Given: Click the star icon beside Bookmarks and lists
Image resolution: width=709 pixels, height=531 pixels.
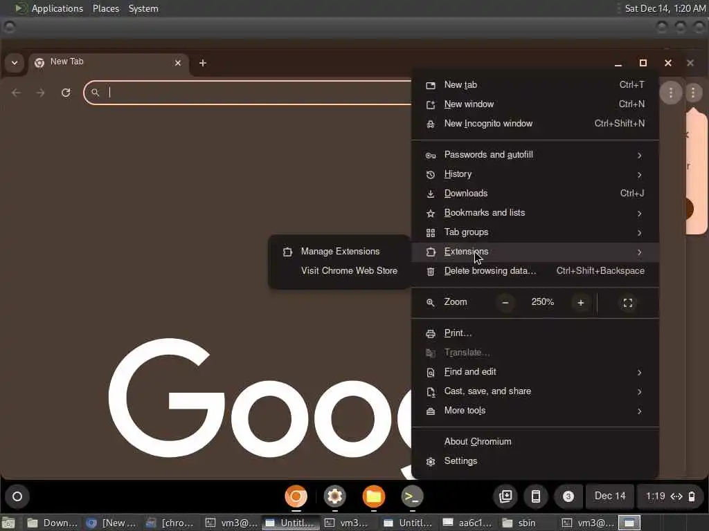Looking at the screenshot, I should tap(431, 214).
